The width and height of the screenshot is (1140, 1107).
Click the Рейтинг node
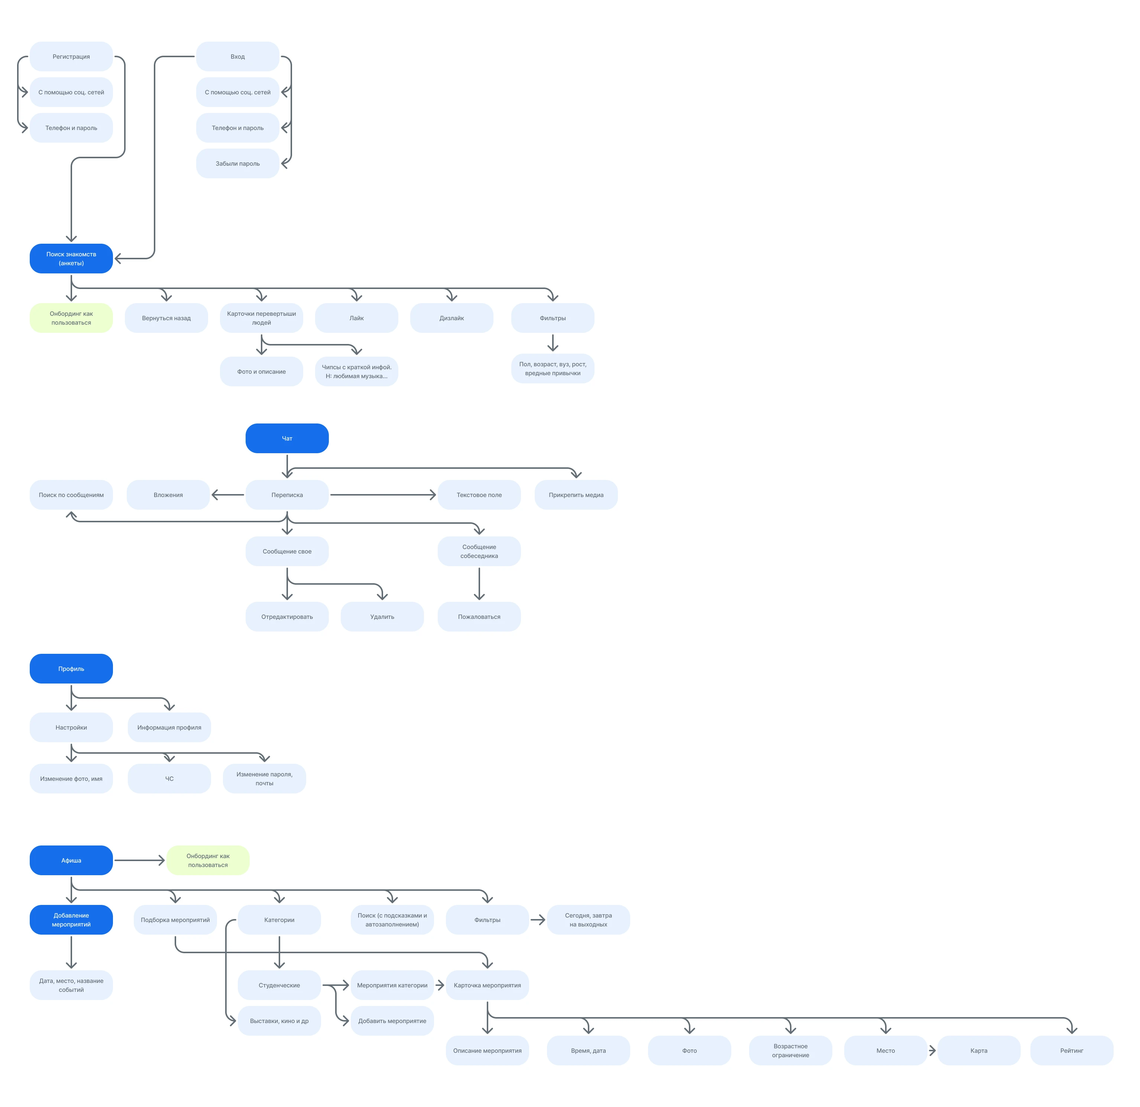point(1071,1051)
